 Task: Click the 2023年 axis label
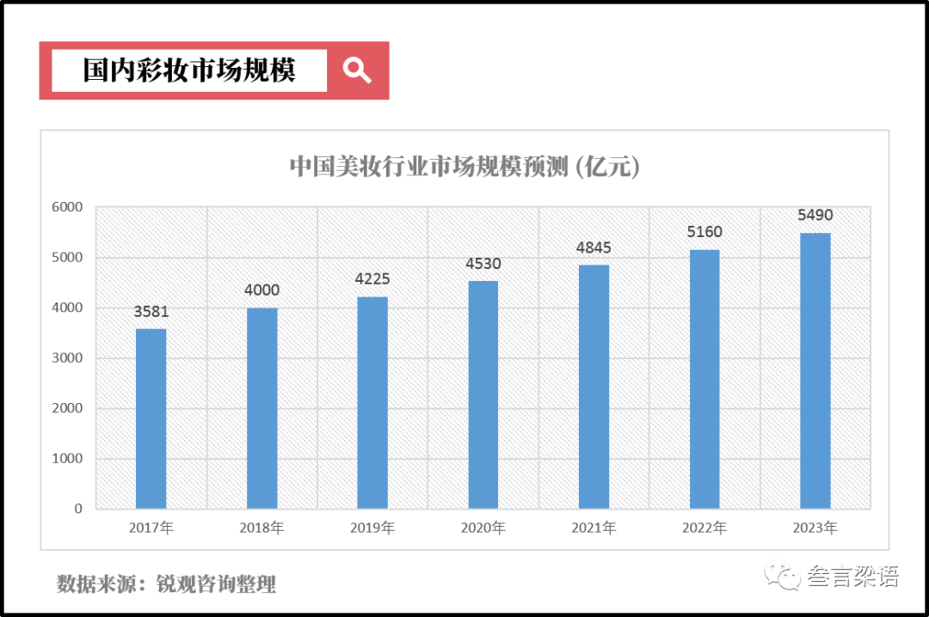point(815,528)
